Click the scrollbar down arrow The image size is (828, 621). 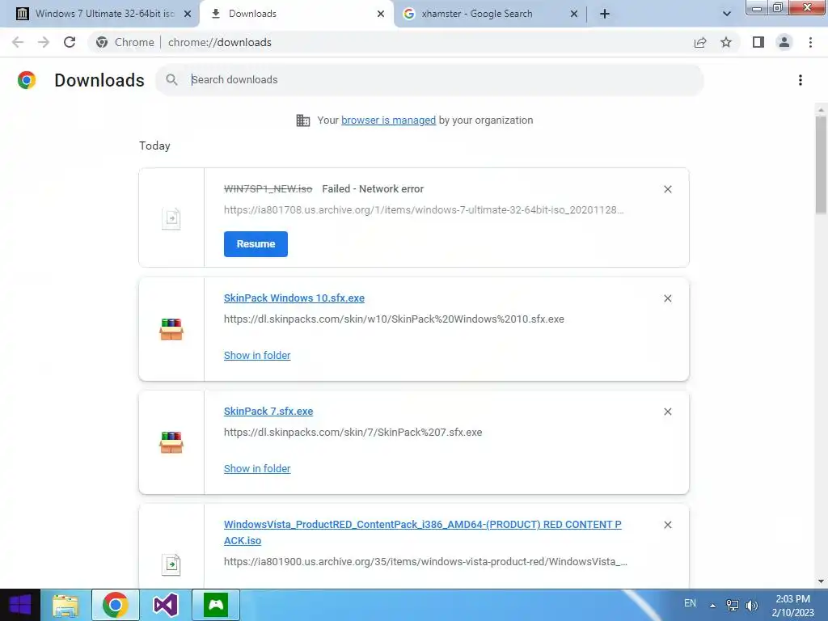[x=821, y=581]
